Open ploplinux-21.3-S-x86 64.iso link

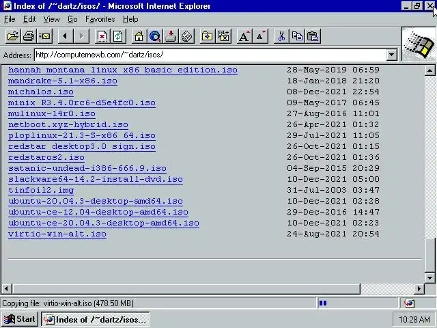click(x=82, y=135)
